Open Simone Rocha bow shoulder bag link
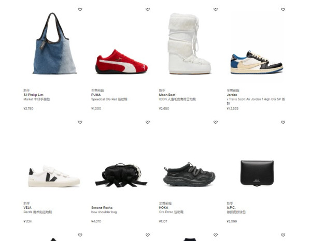This screenshot has height=241, width=311. click(x=104, y=212)
